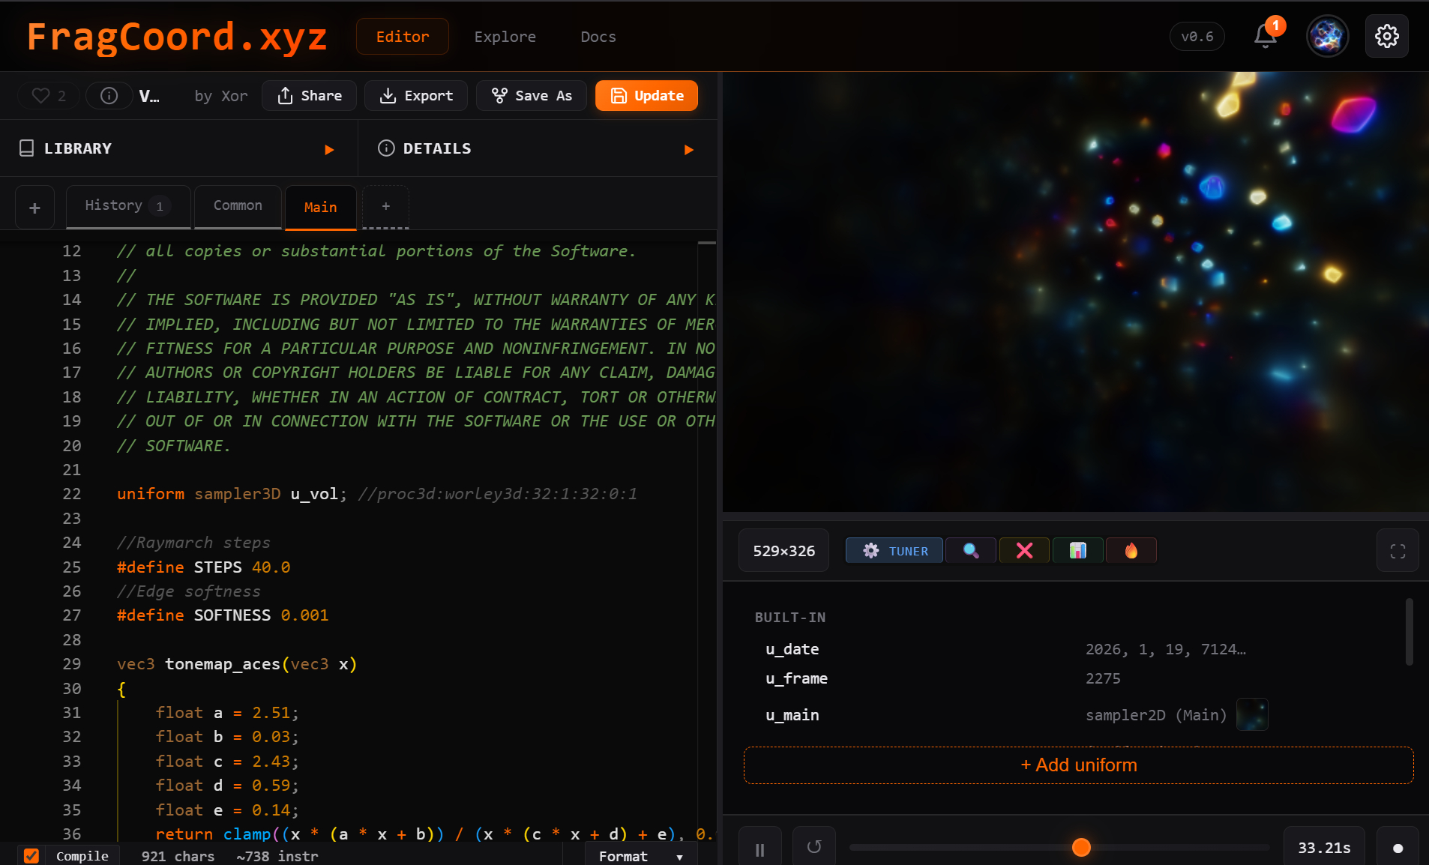Click the magnifier tool icon
The image size is (1429, 865).
pos(970,551)
